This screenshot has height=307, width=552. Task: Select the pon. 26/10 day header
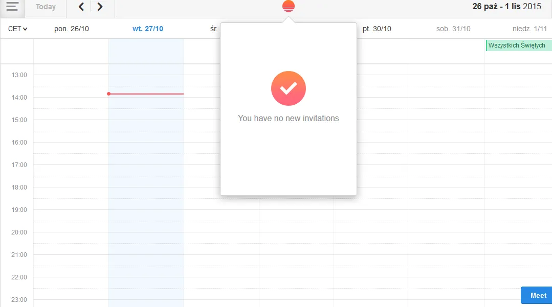(x=72, y=29)
